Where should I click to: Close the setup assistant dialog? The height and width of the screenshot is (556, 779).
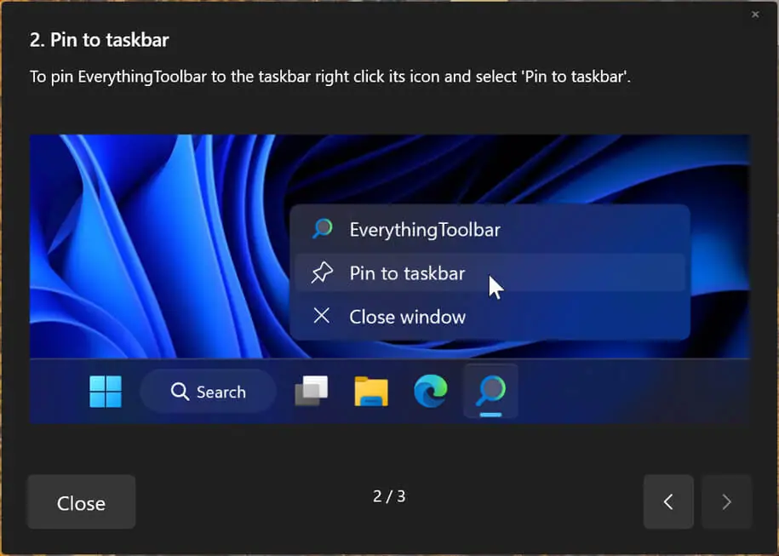82,502
